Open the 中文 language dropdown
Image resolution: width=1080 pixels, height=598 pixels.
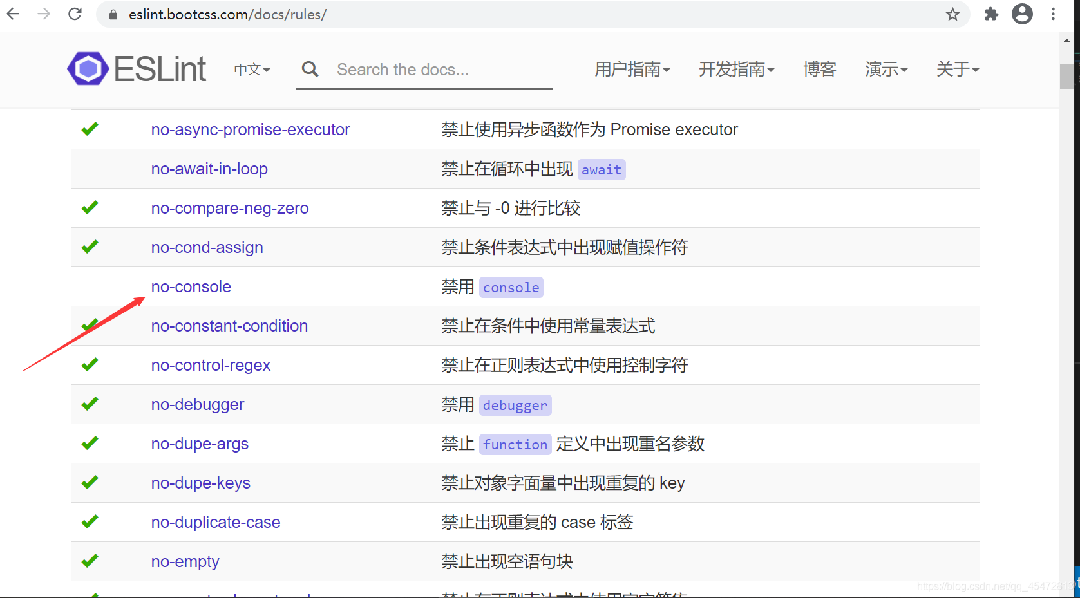pyautogui.click(x=252, y=70)
